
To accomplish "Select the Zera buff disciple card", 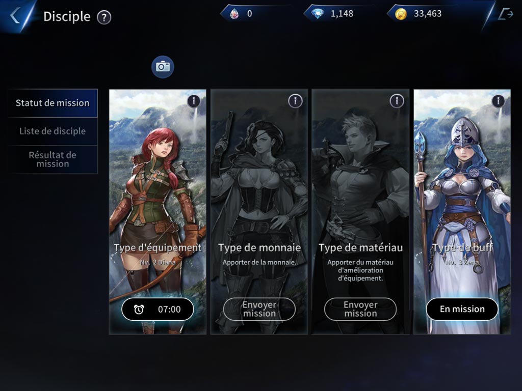I will 462,212.
